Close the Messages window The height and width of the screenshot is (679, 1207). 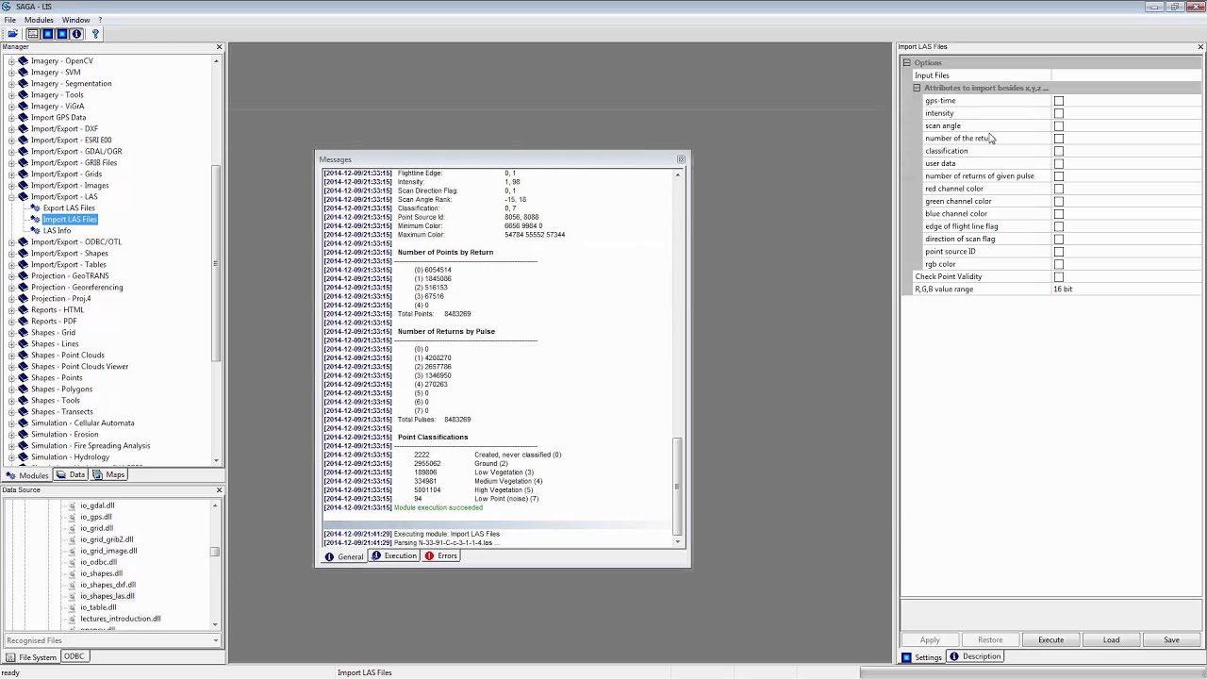click(x=681, y=159)
